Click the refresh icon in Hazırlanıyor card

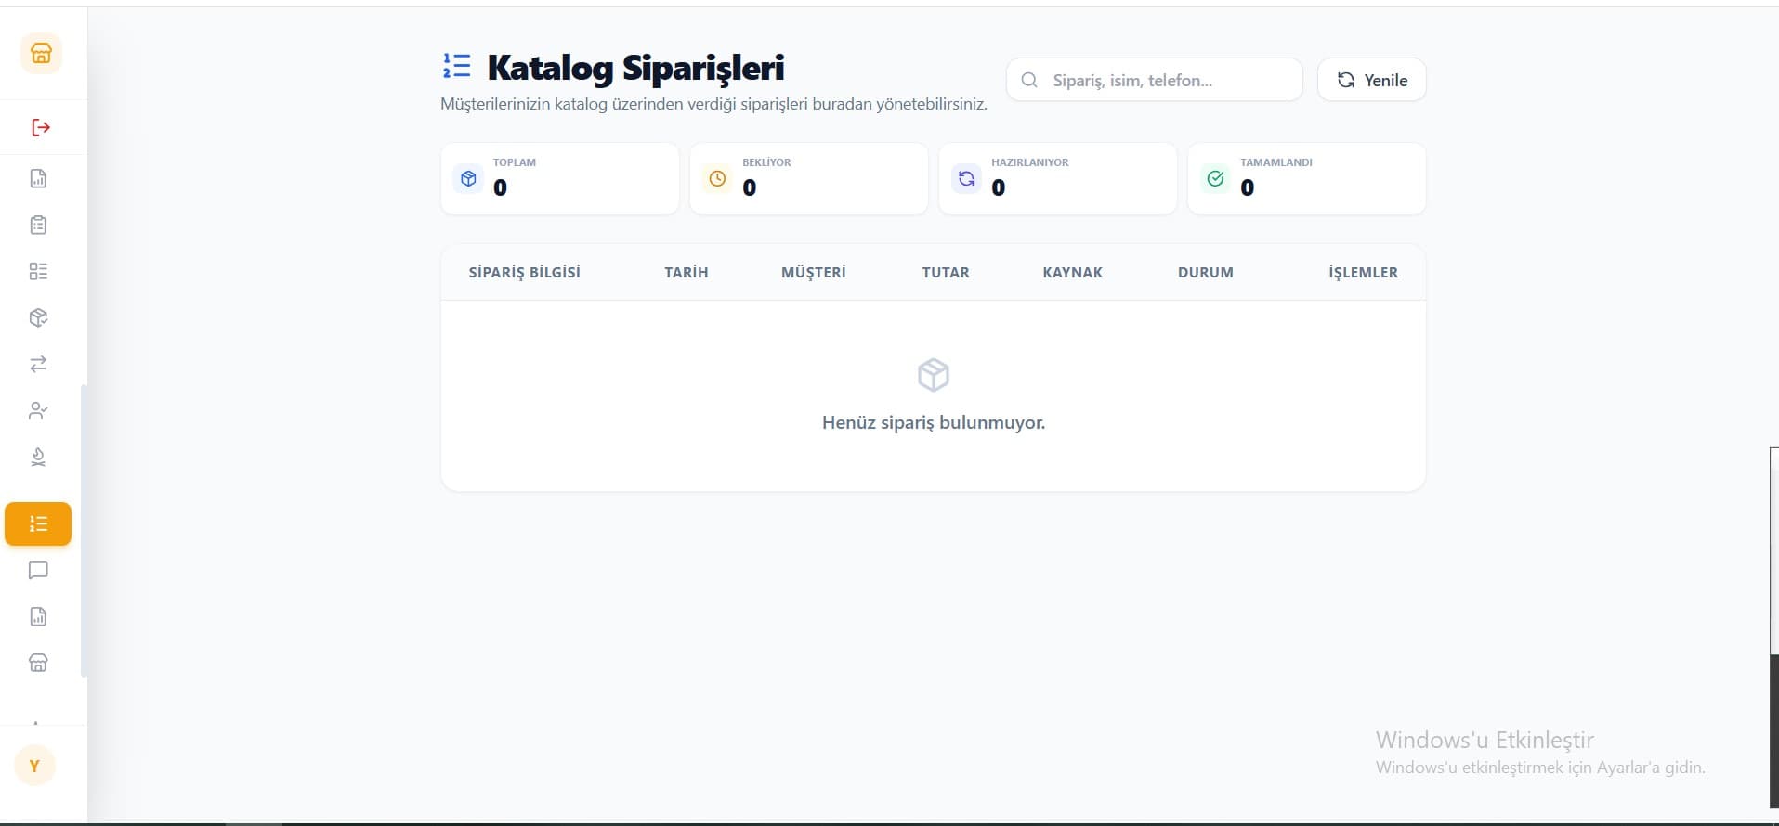966,178
